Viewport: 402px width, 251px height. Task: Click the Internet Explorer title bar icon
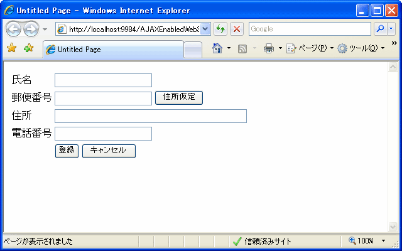pos(9,11)
